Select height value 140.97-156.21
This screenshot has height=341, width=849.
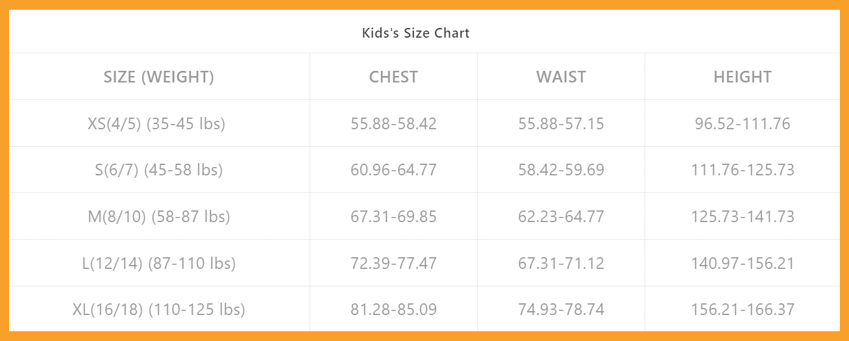[x=743, y=263]
